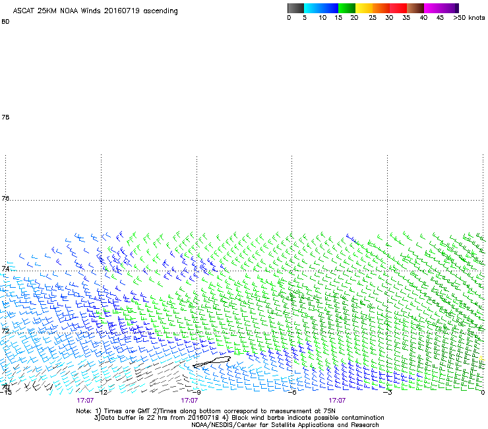
Task: Click the '>50 knots' legend label
Action: [469, 18]
